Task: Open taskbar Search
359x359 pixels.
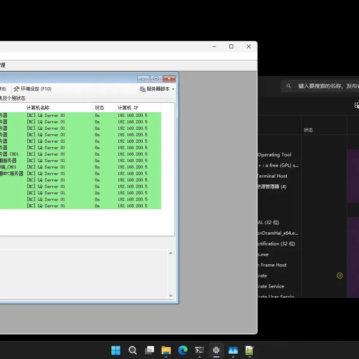Action: [x=132, y=350]
